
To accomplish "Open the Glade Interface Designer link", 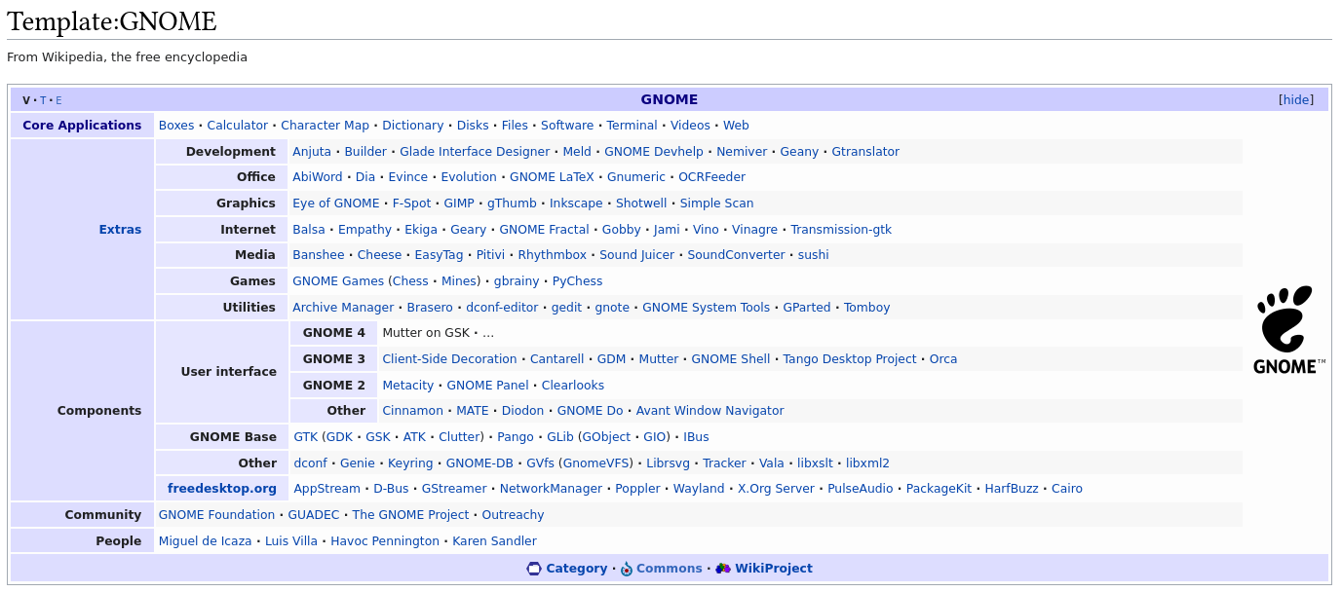I will (x=475, y=152).
